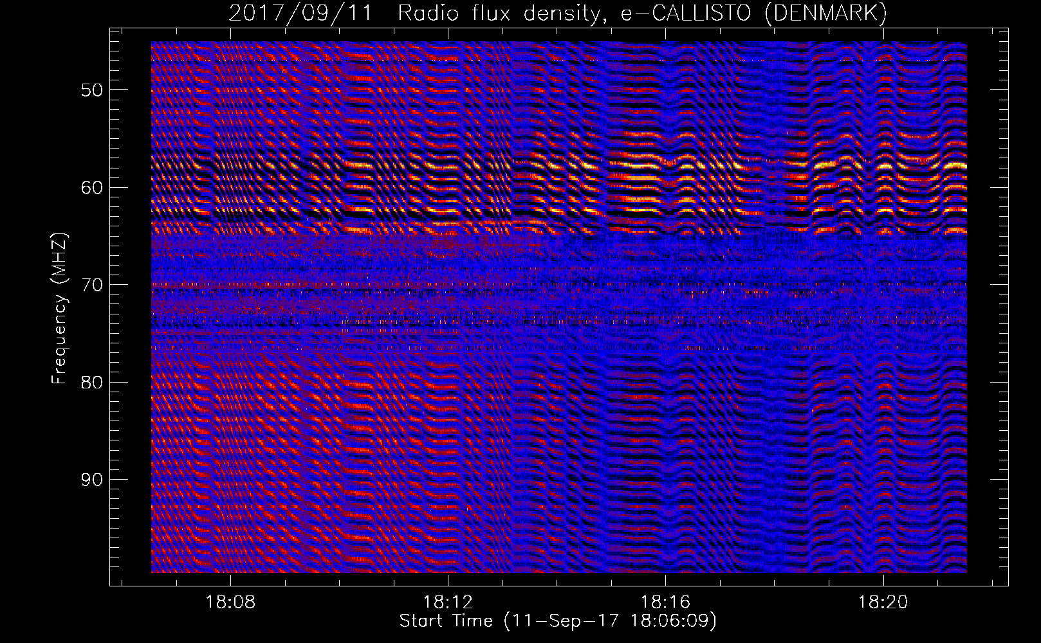Click the 18:12 time tick label
The image size is (1041, 643).
point(448,602)
